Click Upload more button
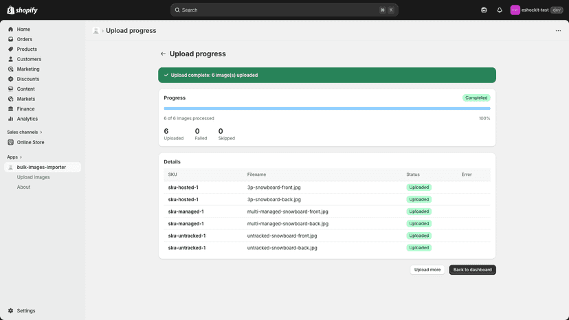Screen dimensions: 569x320 [x=427, y=270]
